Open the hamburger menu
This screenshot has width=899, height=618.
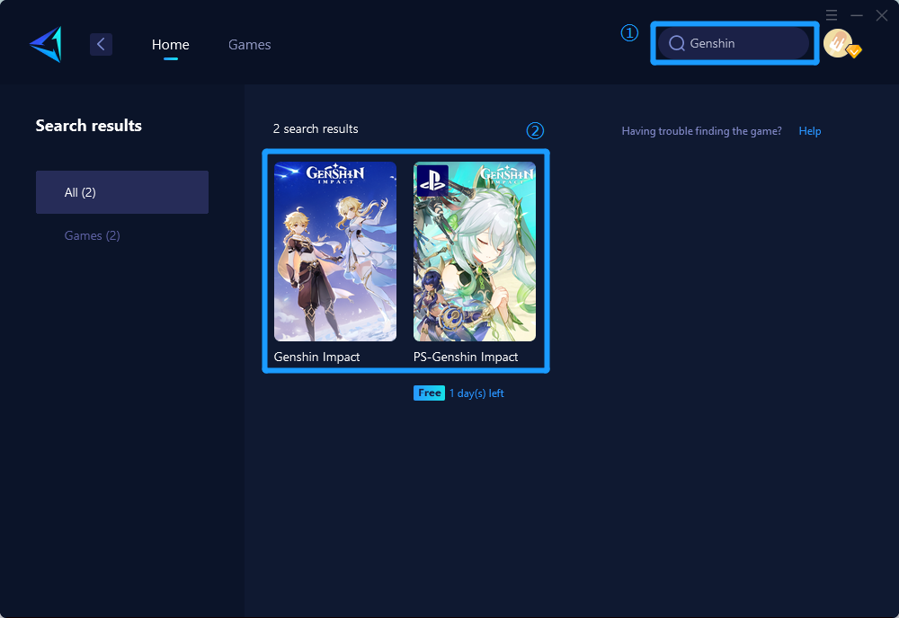tap(832, 15)
